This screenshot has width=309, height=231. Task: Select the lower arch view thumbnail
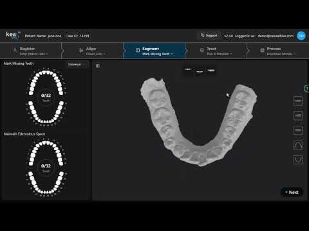(200, 71)
